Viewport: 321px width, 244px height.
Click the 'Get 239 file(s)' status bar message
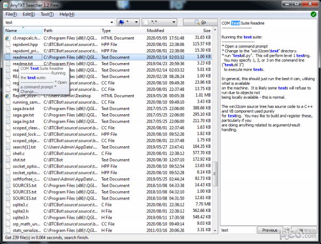(47, 238)
